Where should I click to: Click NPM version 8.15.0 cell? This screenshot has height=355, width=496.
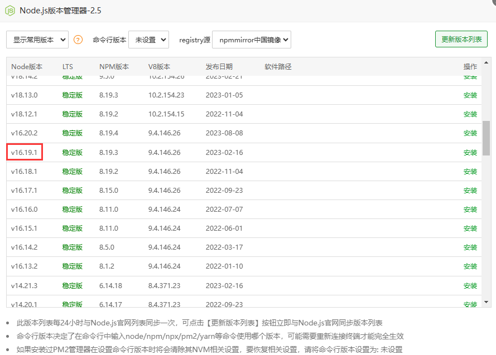click(x=109, y=191)
